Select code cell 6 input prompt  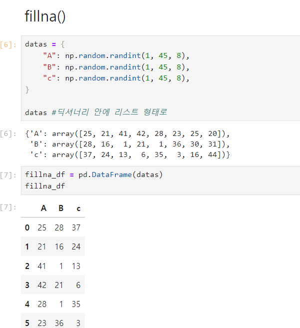coord(8,44)
